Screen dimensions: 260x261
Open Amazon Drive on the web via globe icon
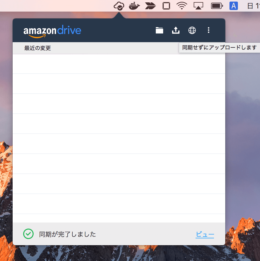click(192, 30)
